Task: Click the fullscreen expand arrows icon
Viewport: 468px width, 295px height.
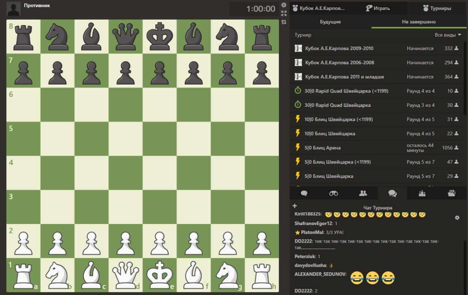Action: tap(284, 14)
